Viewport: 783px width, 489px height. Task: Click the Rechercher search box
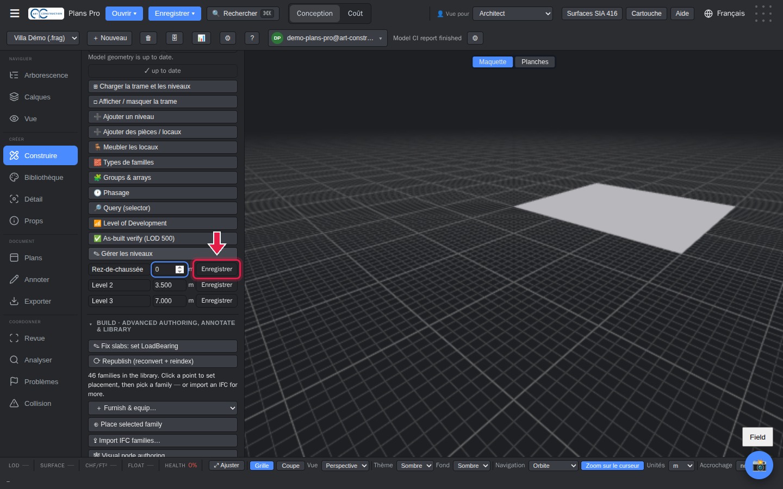point(243,14)
